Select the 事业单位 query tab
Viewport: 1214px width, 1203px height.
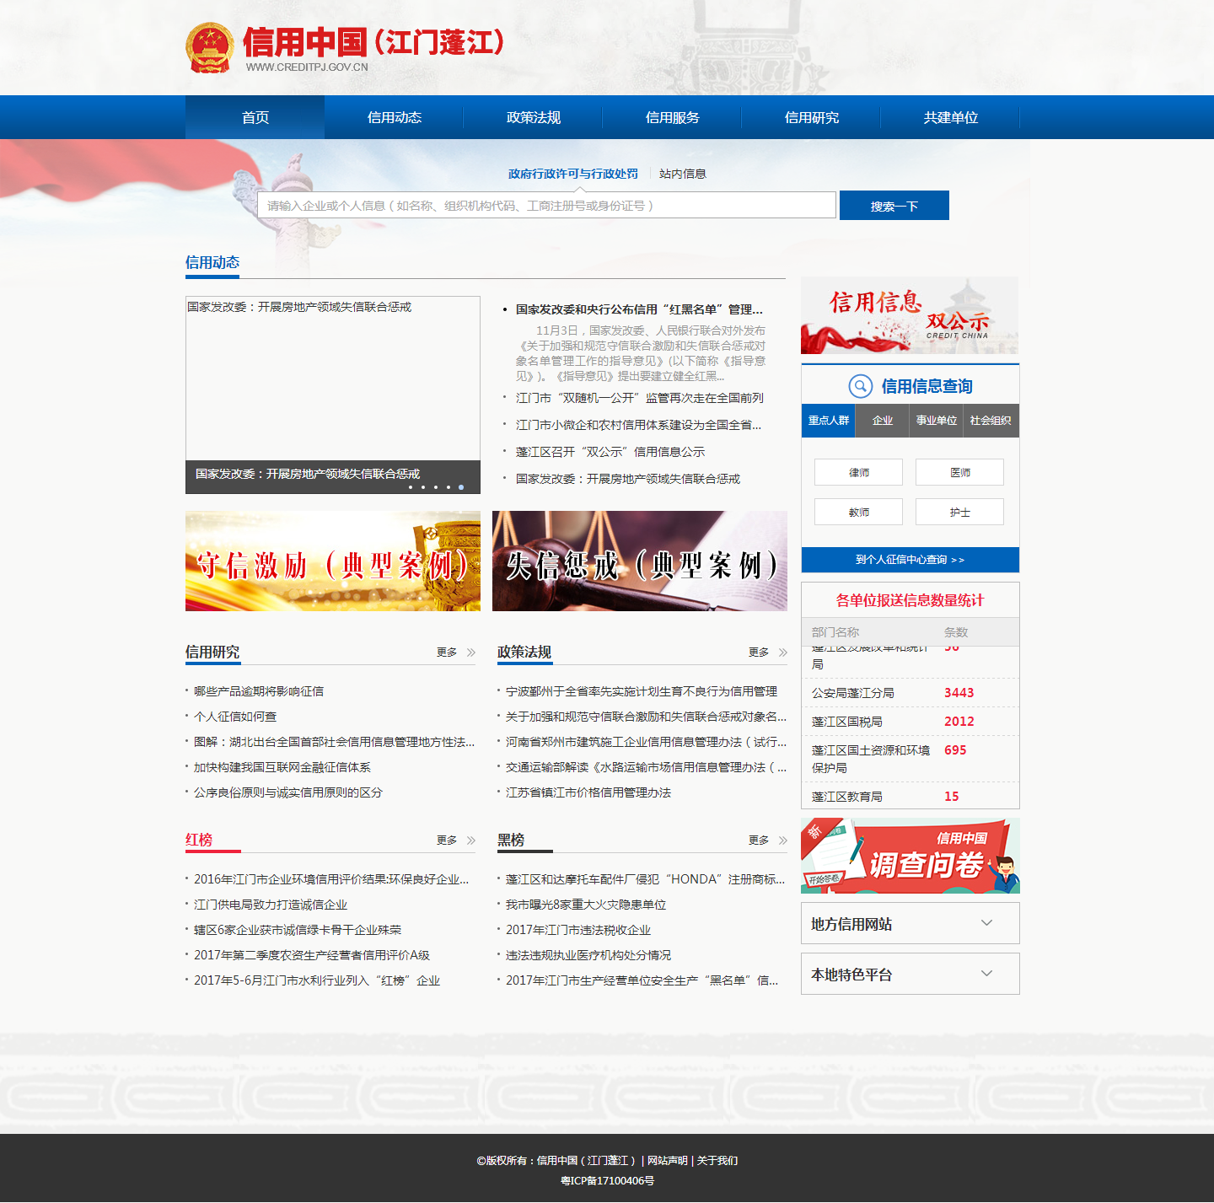pos(936,421)
